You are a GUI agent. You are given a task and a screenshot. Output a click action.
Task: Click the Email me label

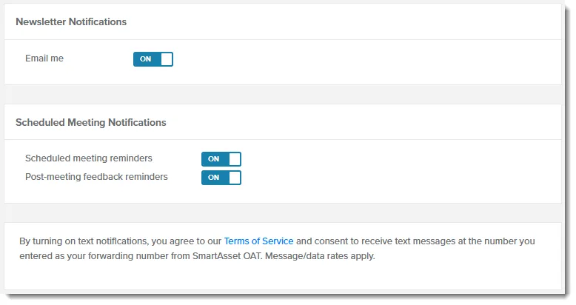(x=44, y=58)
